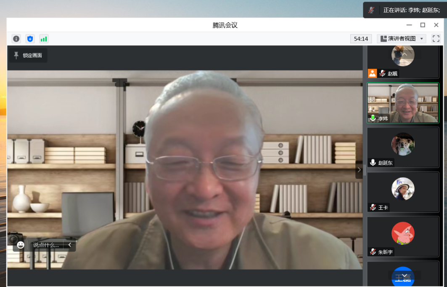
Task: Collapse the chat bar with left chevron
Action: coord(70,245)
